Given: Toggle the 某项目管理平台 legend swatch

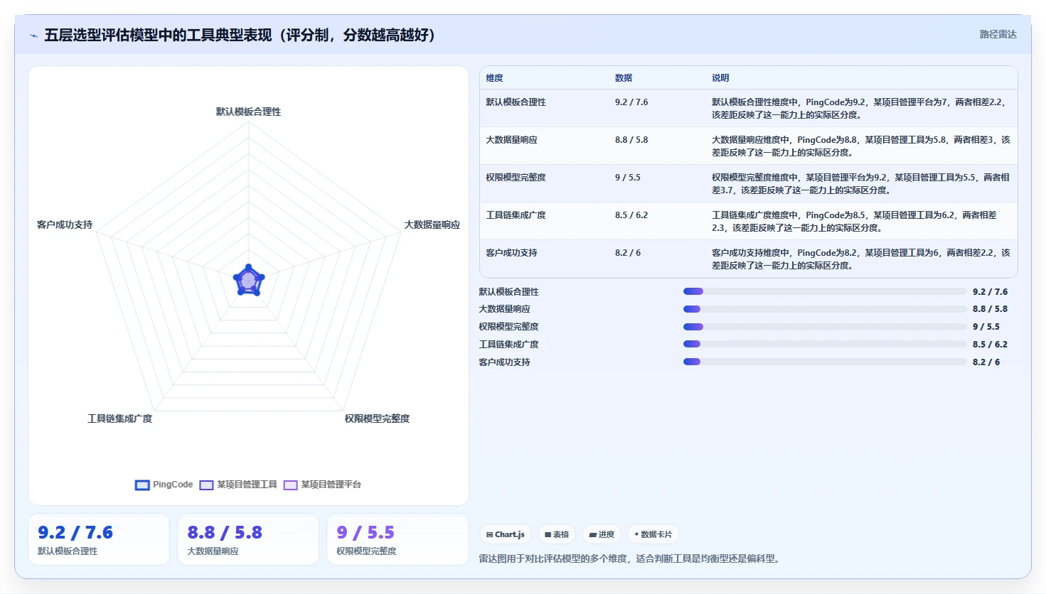Looking at the screenshot, I should pyautogui.click(x=290, y=485).
